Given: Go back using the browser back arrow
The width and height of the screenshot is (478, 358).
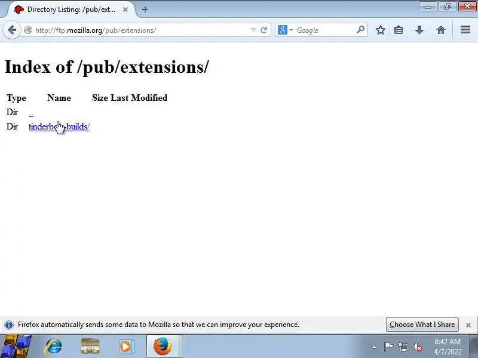Looking at the screenshot, I should pos(12,30).
